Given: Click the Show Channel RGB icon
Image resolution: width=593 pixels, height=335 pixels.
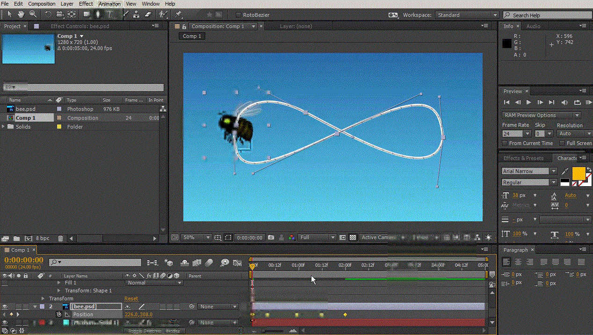Looking at the screenshot, I should [x=292, y=238].
